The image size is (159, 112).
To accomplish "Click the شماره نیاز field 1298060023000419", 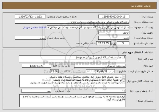I will coord(114,17).
